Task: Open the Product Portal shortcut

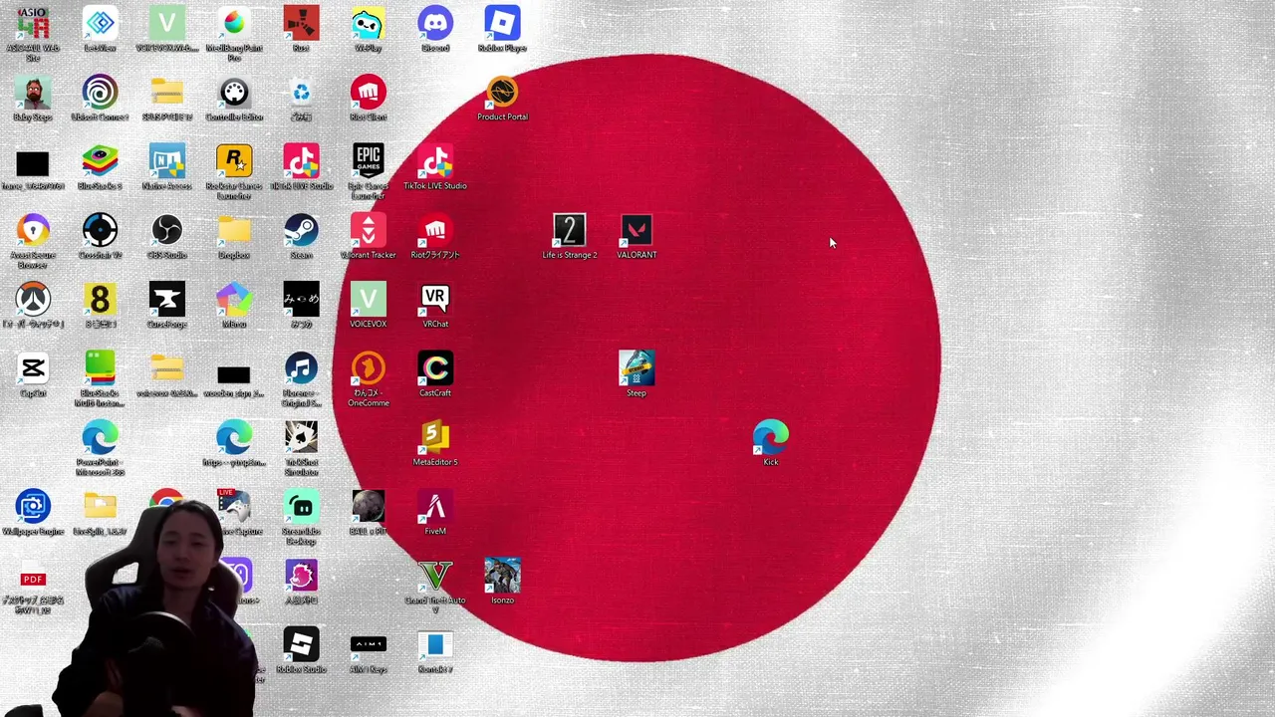Action: [502, 93]
